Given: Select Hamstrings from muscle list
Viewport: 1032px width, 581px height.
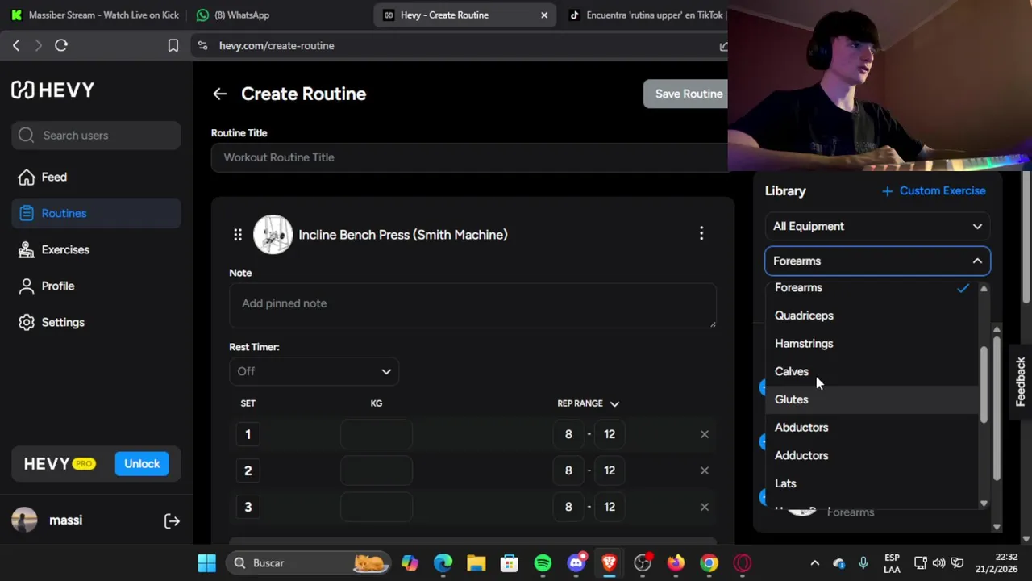Looking at the screenshot, I should click(872, 344).
